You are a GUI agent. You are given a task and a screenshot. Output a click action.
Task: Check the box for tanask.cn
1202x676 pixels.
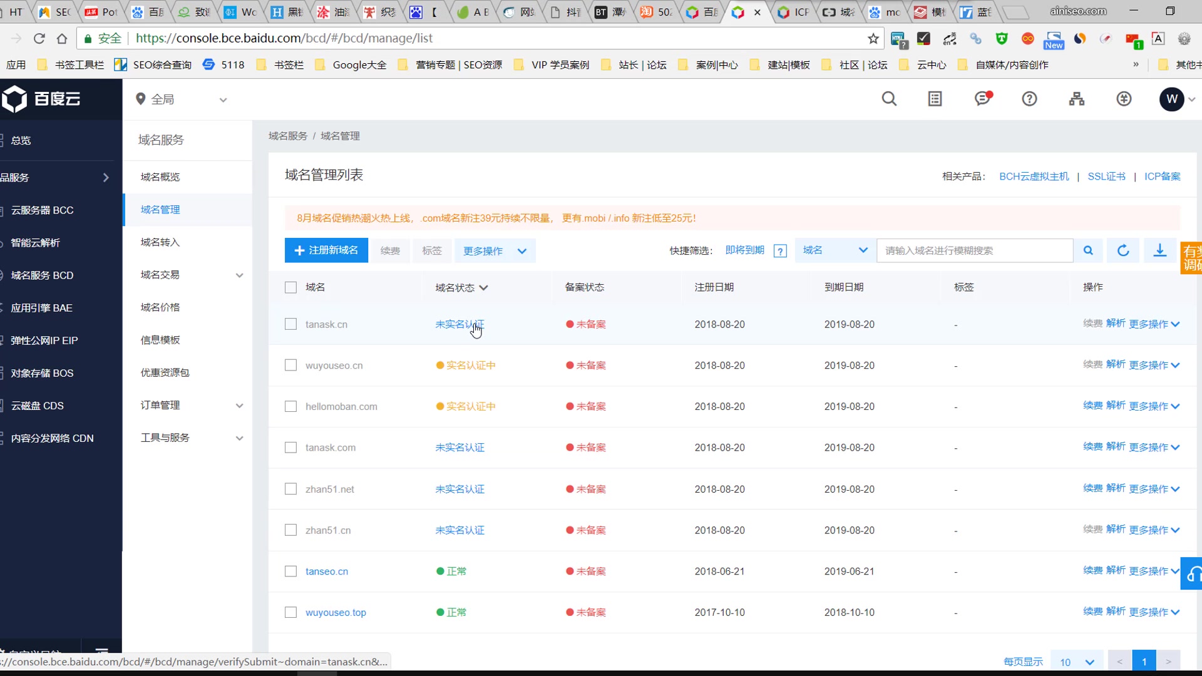290,324
